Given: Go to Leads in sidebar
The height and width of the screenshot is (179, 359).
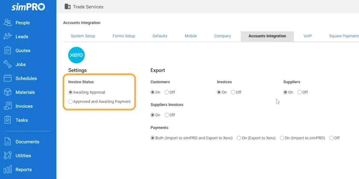Looking at the screenshot, I should tap(22, 37).
